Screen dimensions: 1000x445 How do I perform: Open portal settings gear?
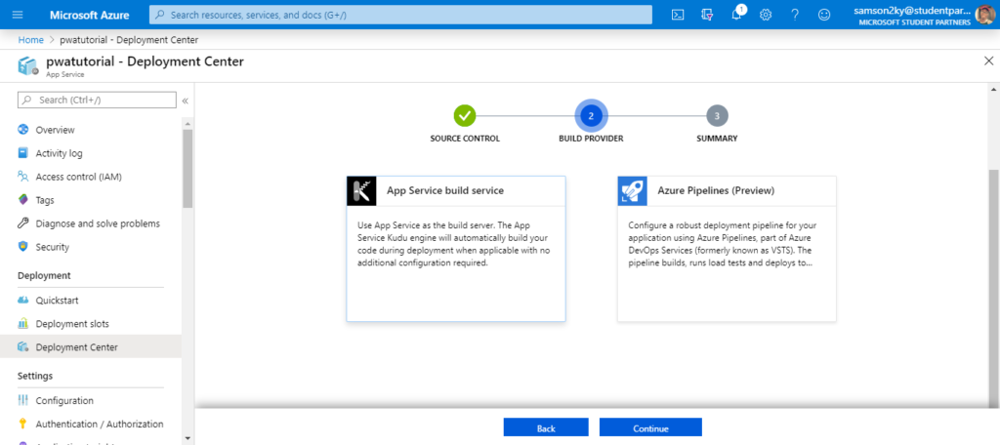tap(766, 15)
